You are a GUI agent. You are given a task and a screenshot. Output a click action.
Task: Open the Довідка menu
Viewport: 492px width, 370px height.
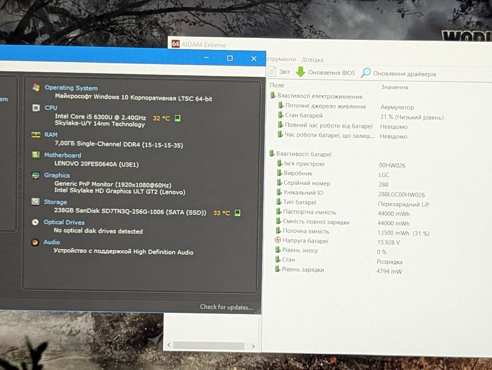click(312, 60)
